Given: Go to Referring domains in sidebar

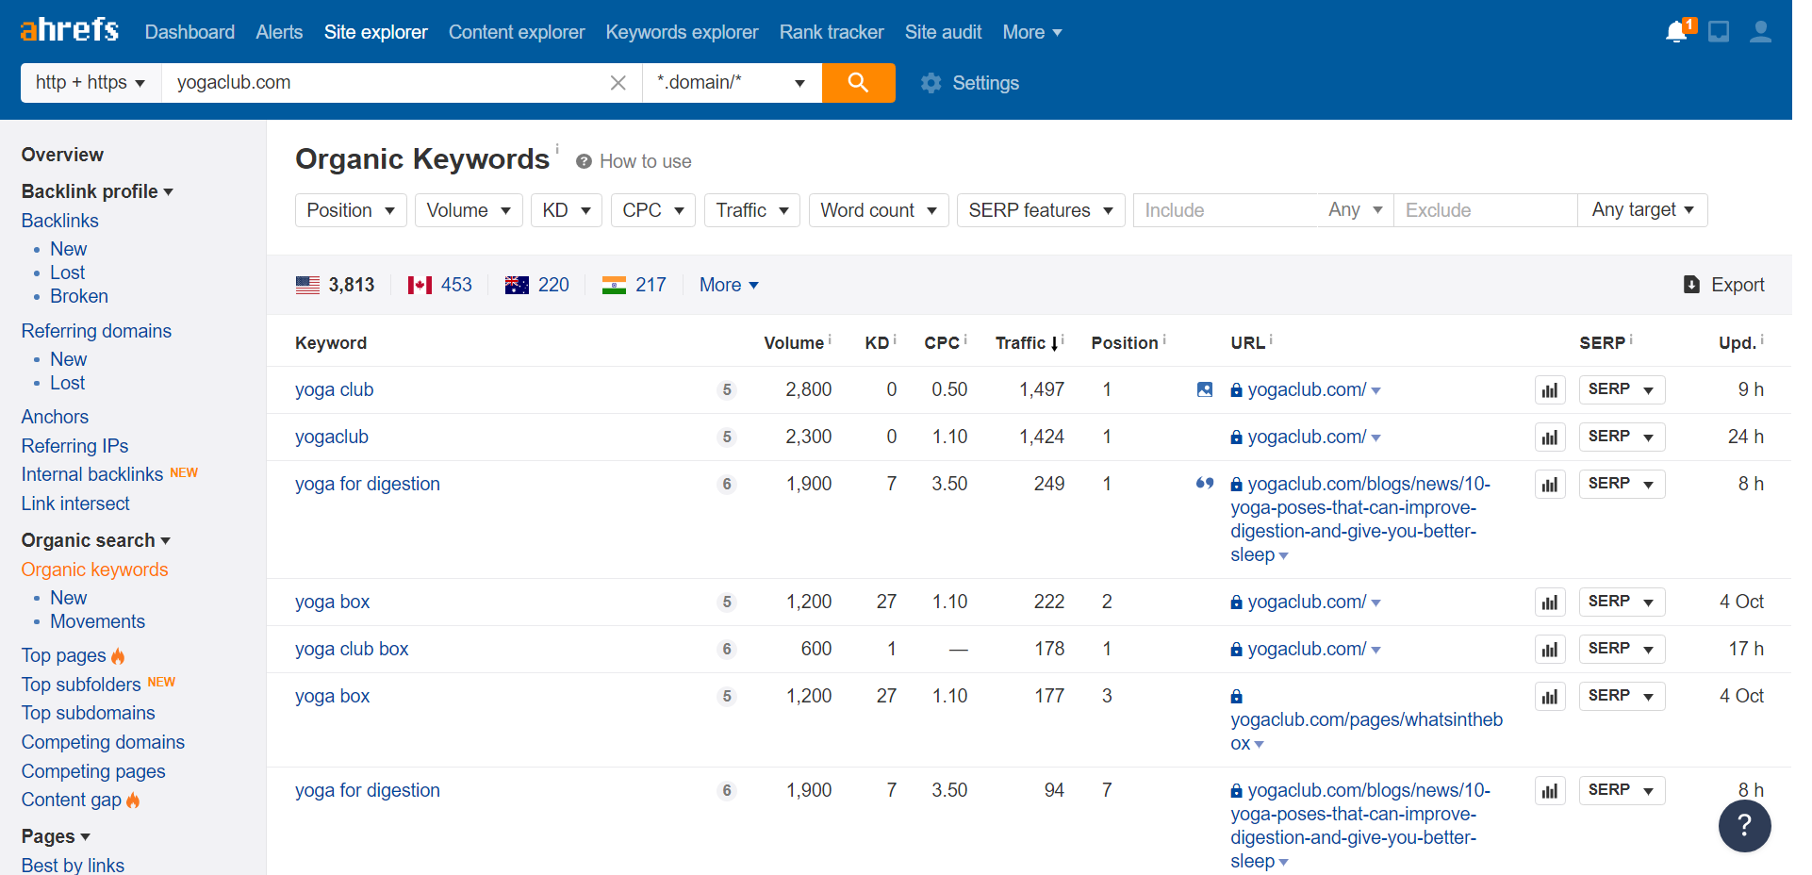Looking at the screenshot, I should click(x=96, y=331).
